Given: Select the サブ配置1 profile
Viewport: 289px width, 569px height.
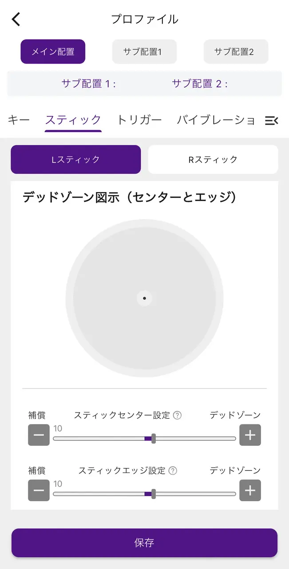Looking at the screenshot, I should [144, 52].
